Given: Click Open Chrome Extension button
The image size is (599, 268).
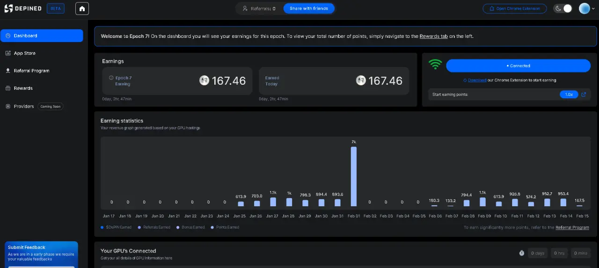Looking at the screenshot, I should click(514, 8).
